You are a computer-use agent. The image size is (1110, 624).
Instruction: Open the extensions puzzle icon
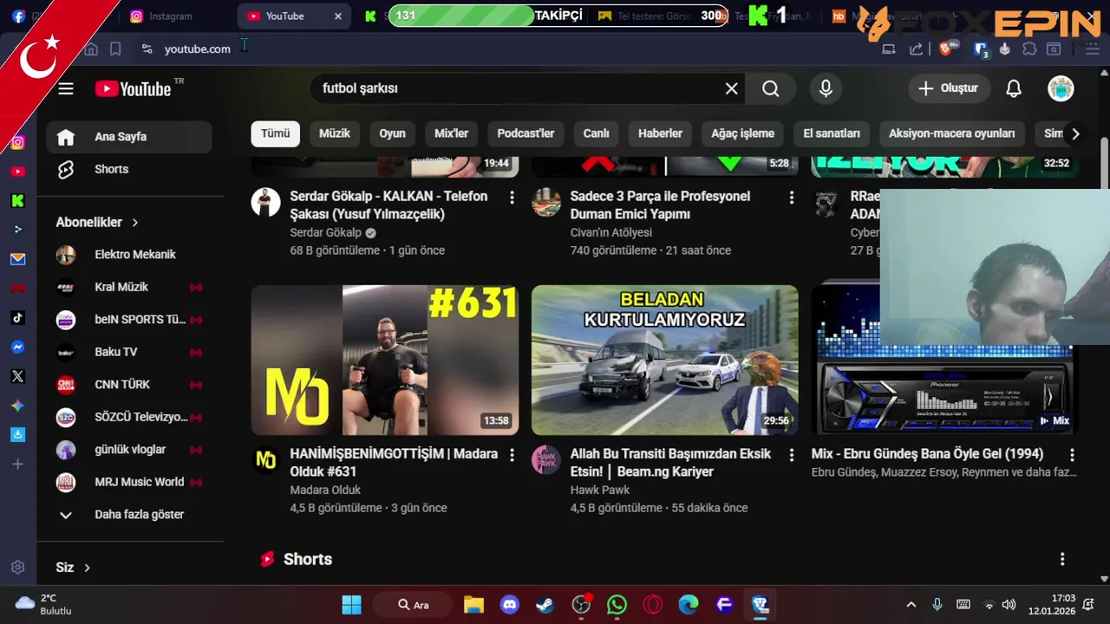coord(1029,49)
